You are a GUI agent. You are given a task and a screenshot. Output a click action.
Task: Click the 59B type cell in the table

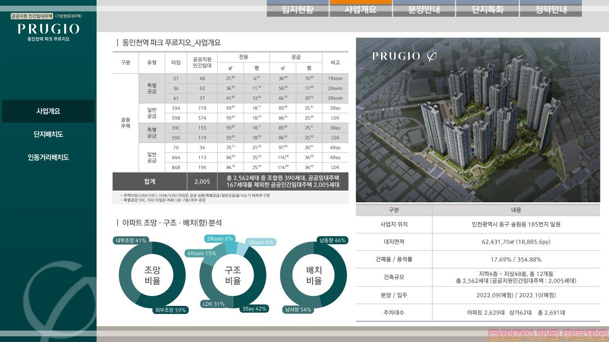(176, 118)
